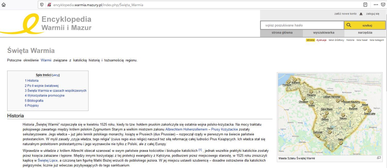Click inside the 'wpisz poszukiwane hasło' field
Image resolution: width=387 pixels, height=168 pixels.
[302, 25]
